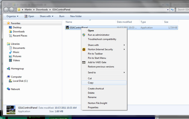
Task: Expand breadcrumb arrow after Martin
Action: [x=34, y=10]
